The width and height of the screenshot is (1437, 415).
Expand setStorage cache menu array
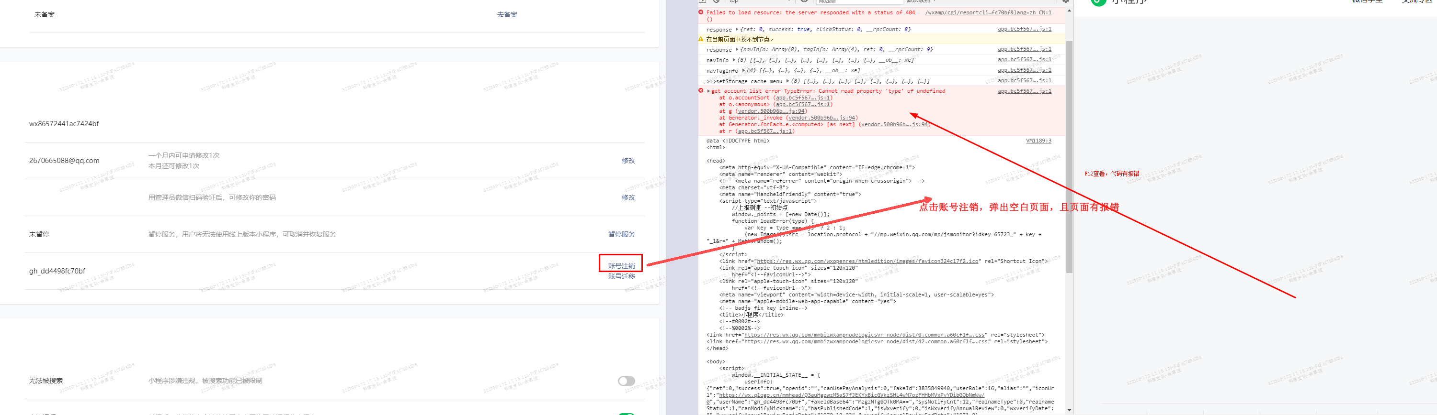click(x=787, y=81)
